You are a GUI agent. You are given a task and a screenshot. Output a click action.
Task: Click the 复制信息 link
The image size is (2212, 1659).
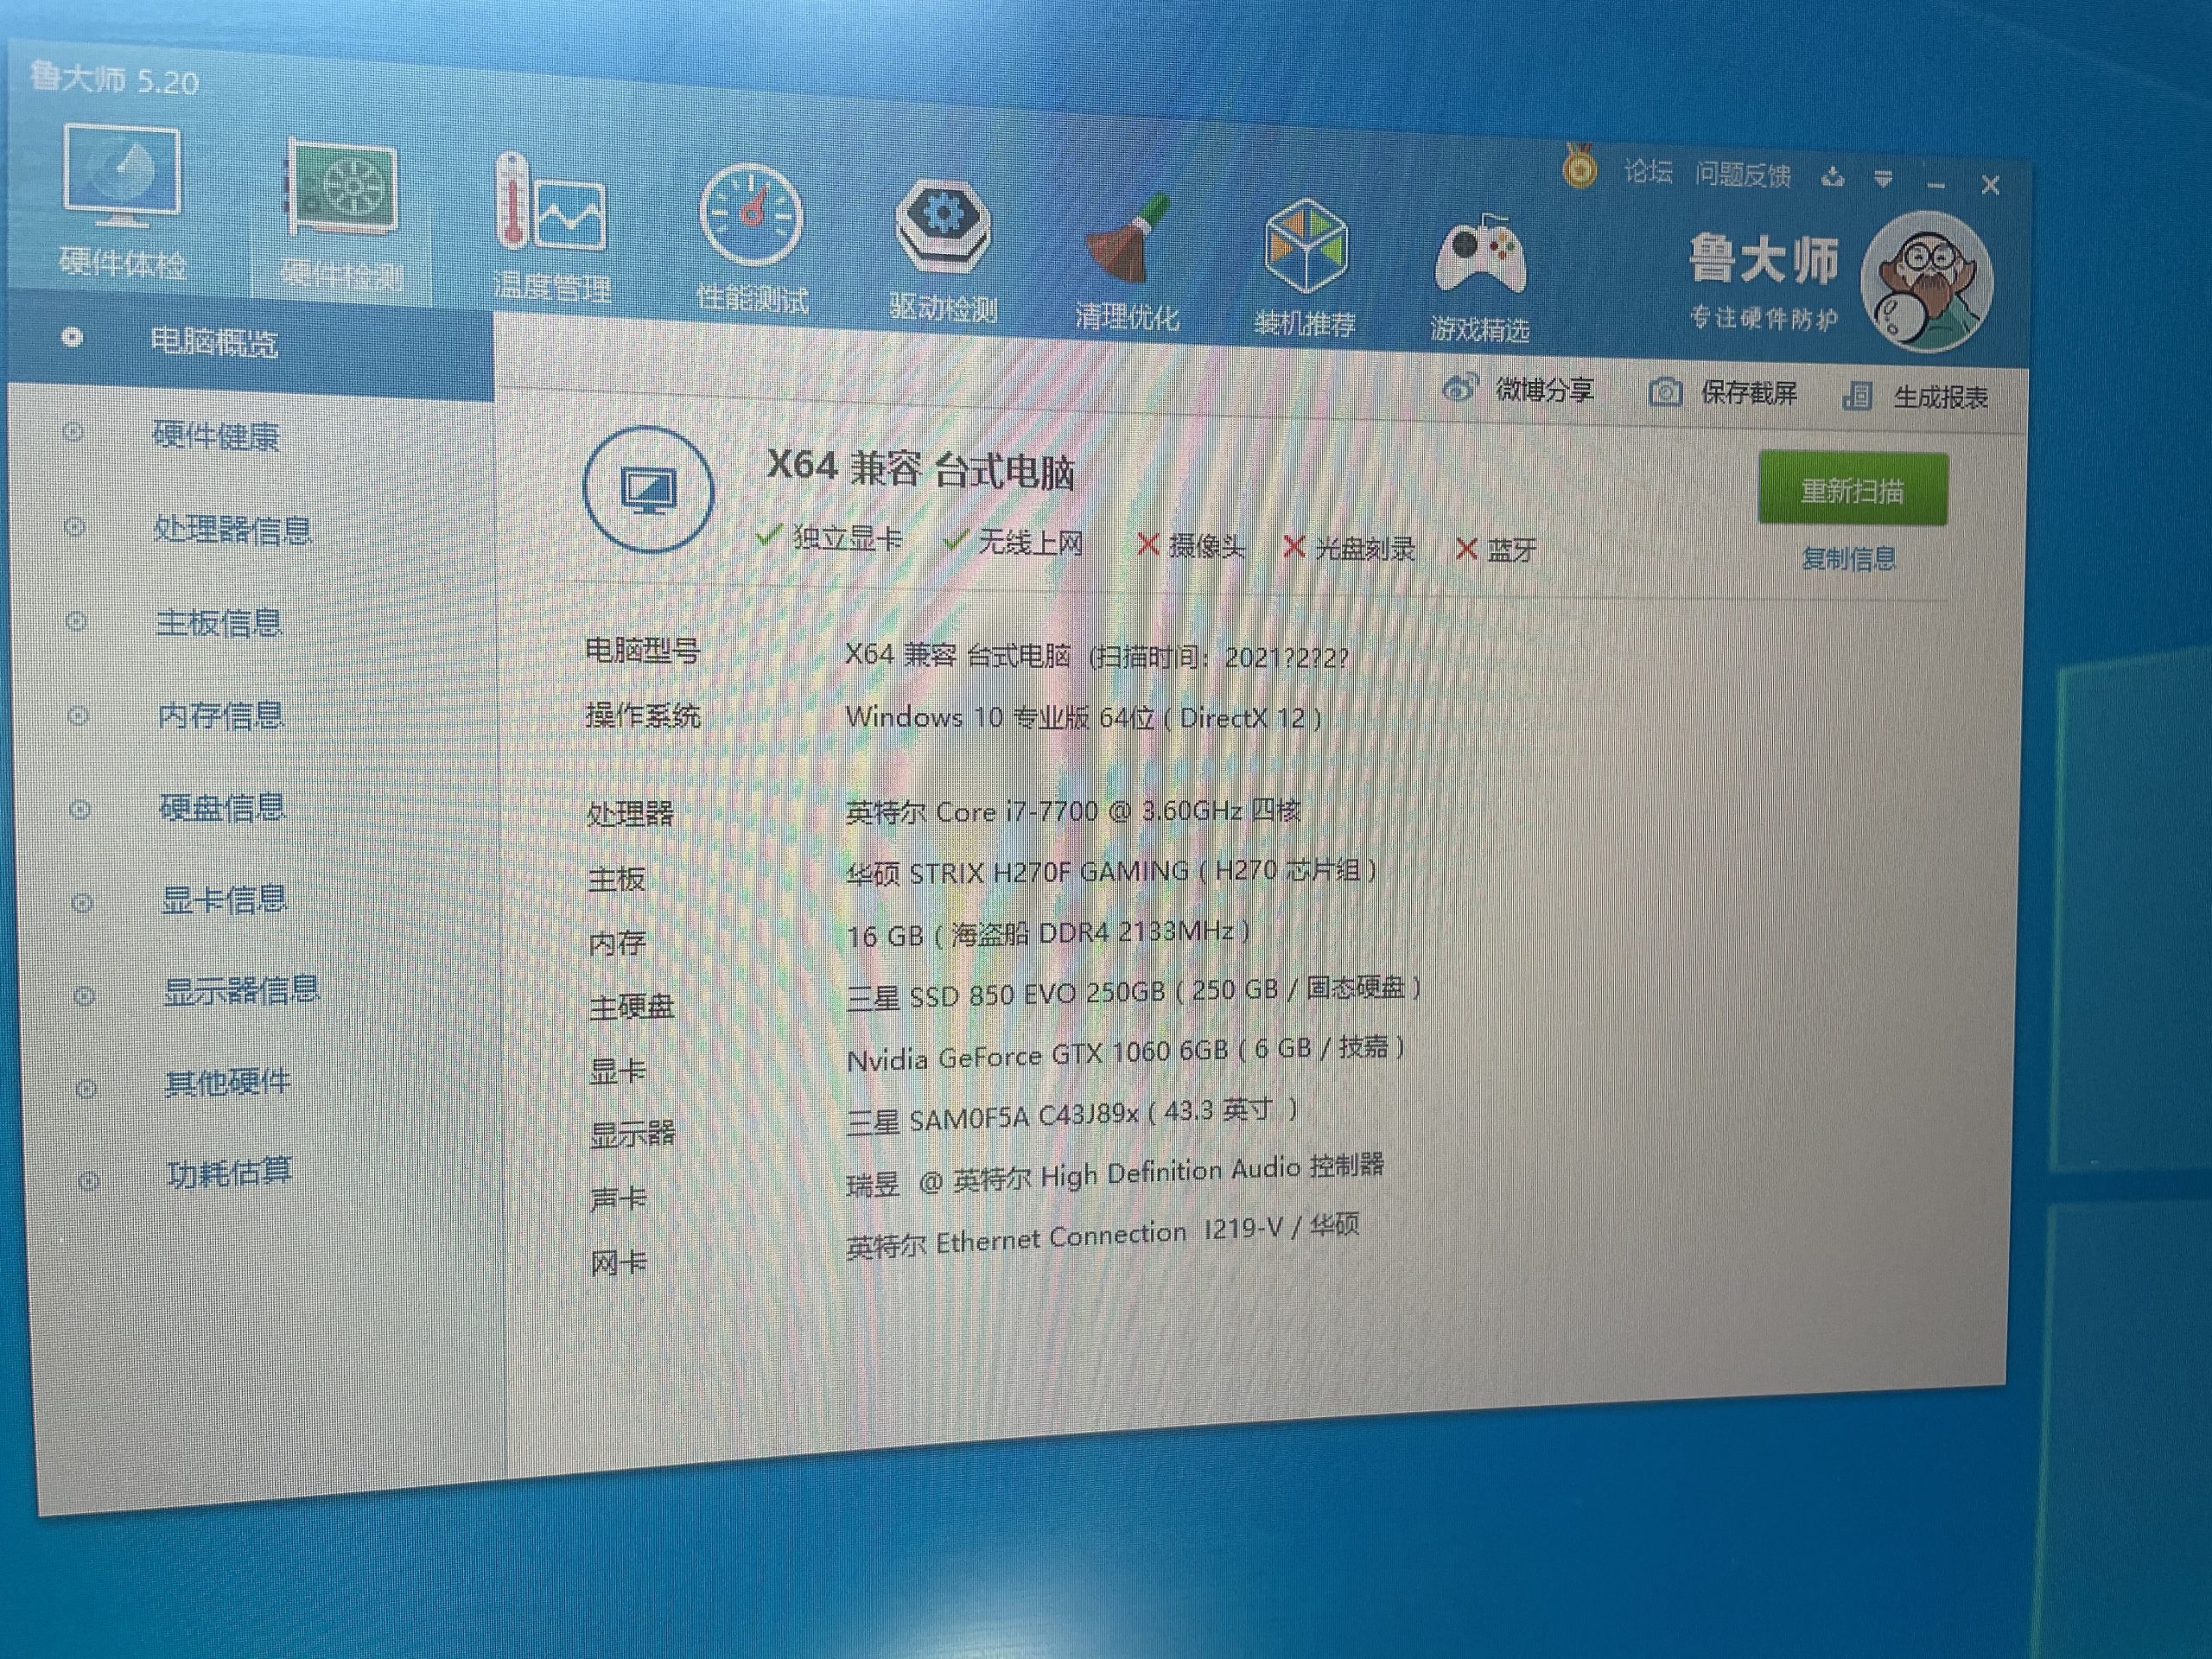coord(1849,558)
